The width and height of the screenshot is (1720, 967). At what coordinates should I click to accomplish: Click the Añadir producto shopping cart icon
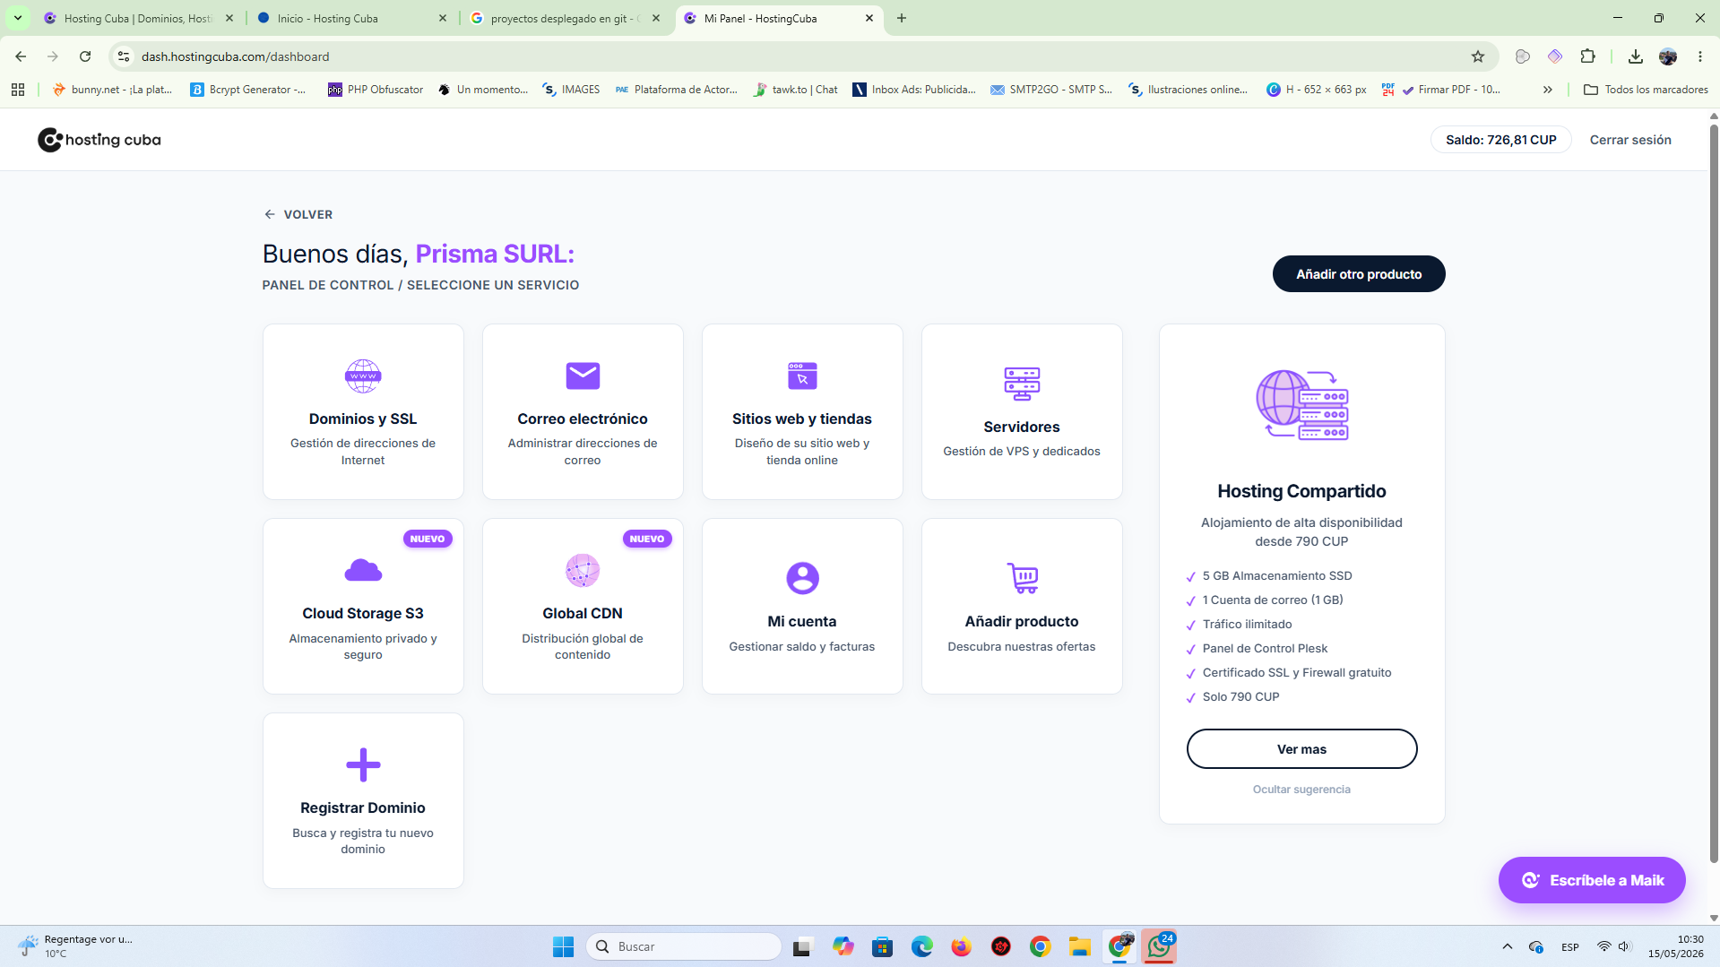(1022, 578)
